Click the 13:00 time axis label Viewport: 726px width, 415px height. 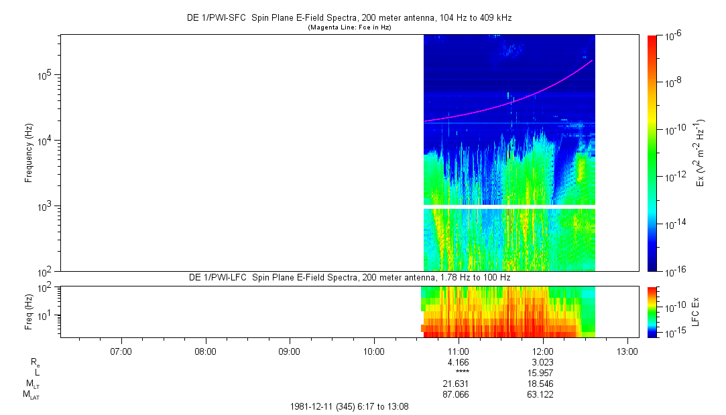point(627,351)
